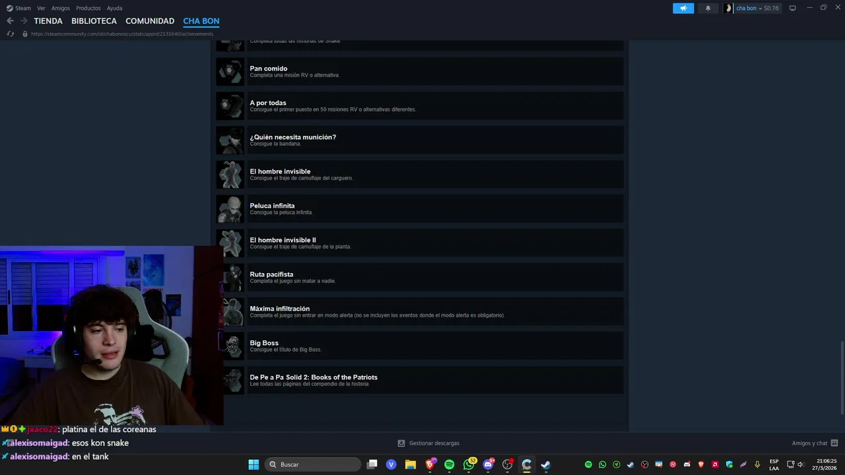
Task: Open the Ver menu
Action: (41, 8)
